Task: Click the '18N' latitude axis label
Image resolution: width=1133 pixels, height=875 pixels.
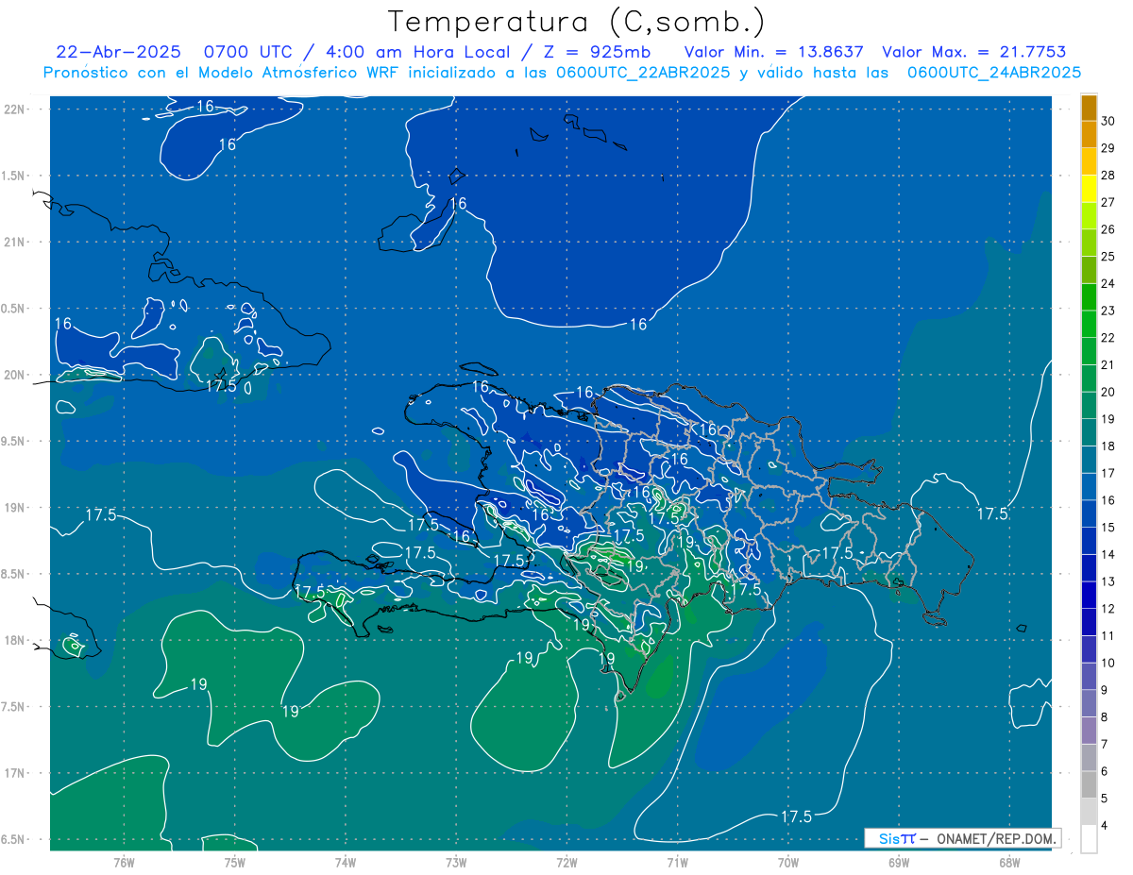Action: [x=14, y=640]
